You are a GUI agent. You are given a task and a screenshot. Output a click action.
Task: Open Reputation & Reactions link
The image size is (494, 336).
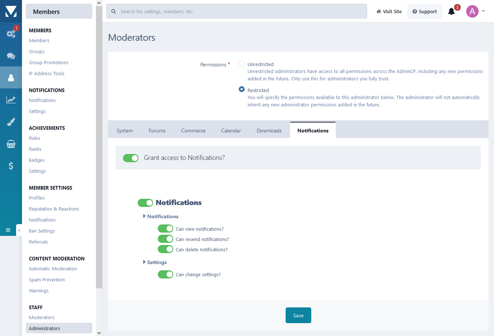[54, 209]
